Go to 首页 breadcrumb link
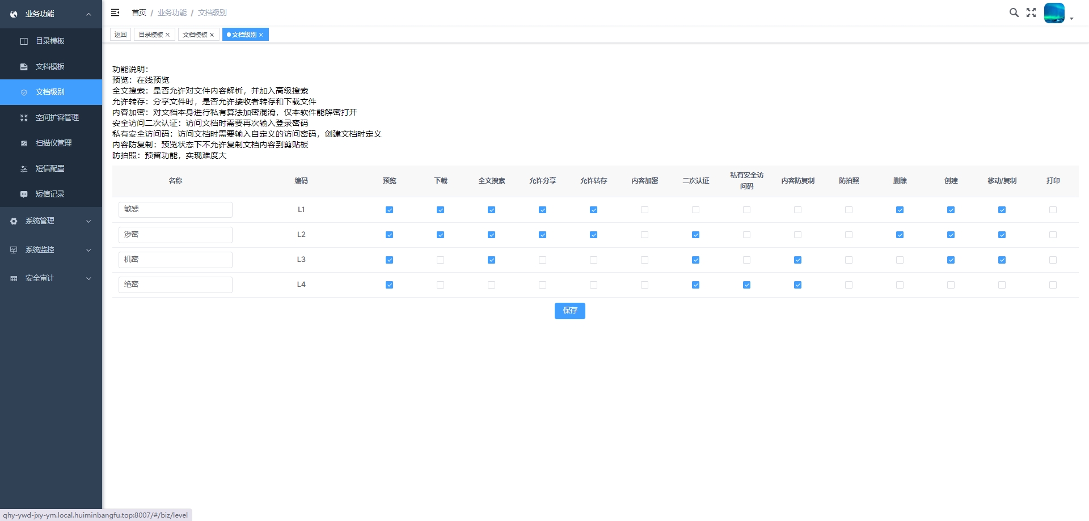 click(x=139, y=12)
